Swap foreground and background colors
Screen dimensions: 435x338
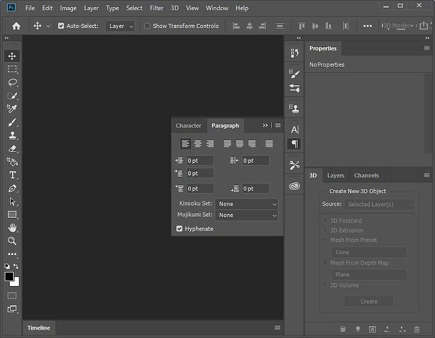coord(16,266)
